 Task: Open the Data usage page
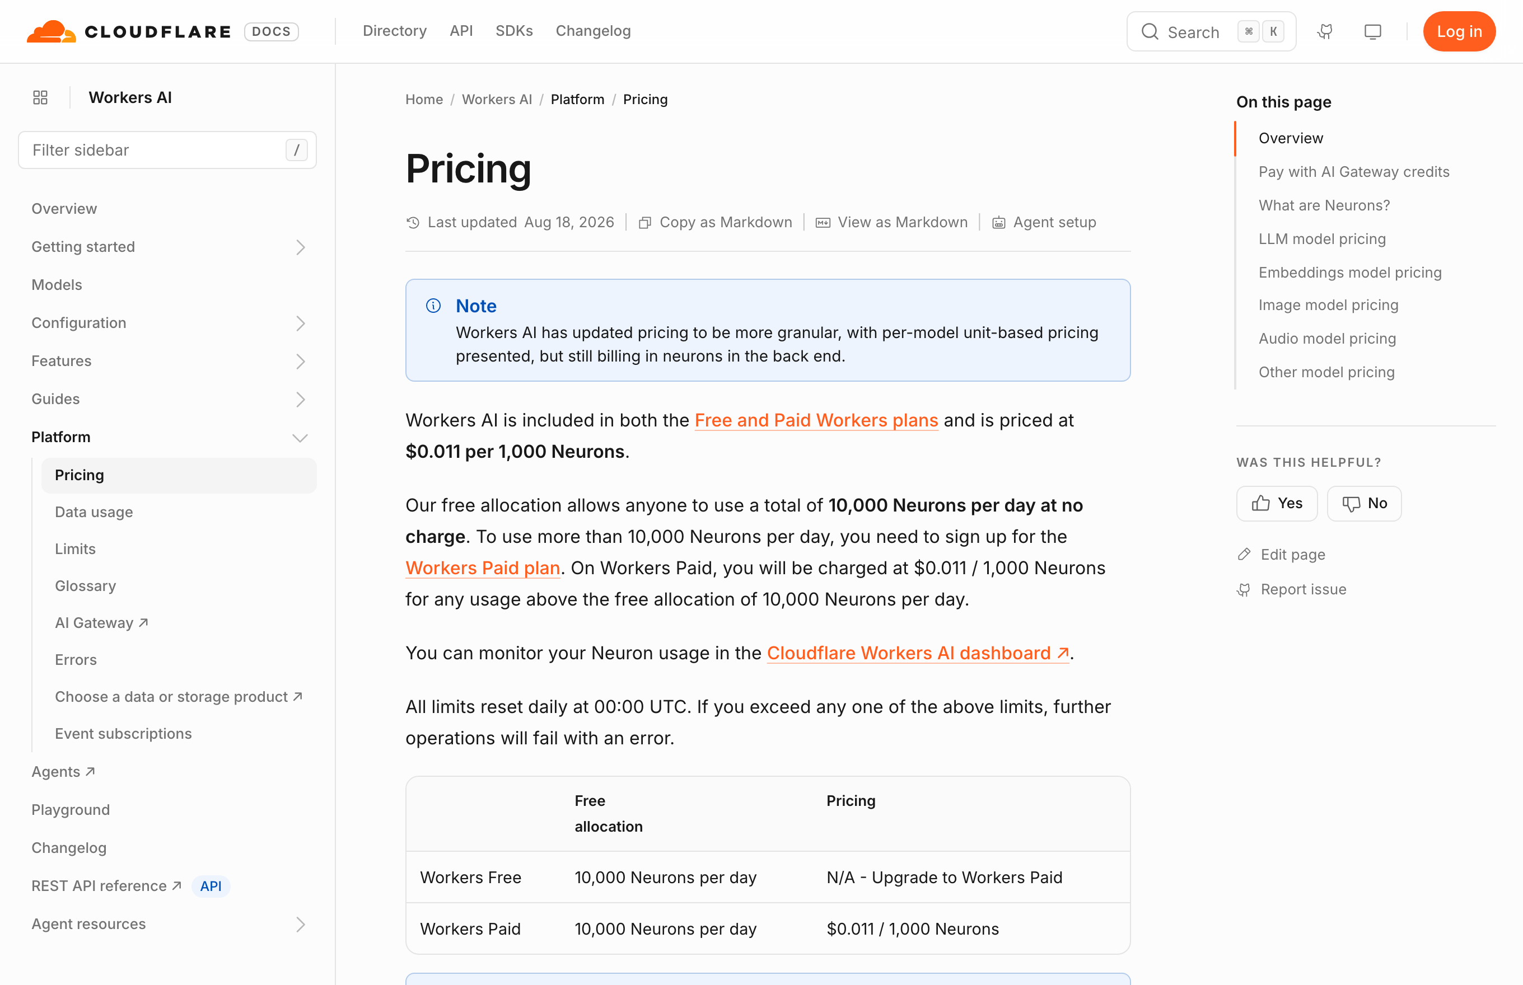[x=94, y=512]
